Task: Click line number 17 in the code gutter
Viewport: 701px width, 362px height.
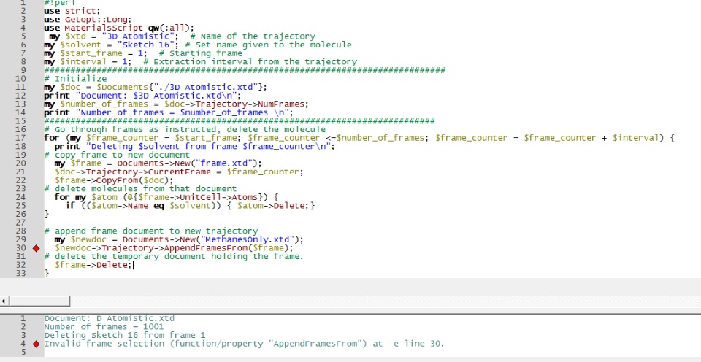Action: pos(20,138)
